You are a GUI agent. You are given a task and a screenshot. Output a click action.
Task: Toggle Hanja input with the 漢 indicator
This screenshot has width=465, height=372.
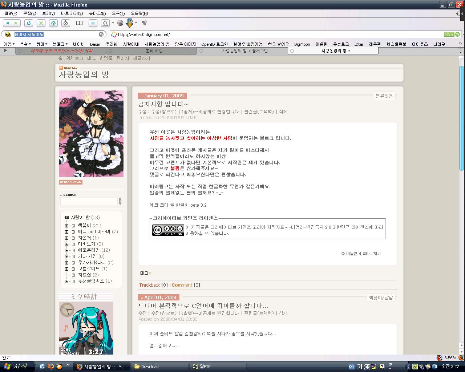[x=367, y=367]
